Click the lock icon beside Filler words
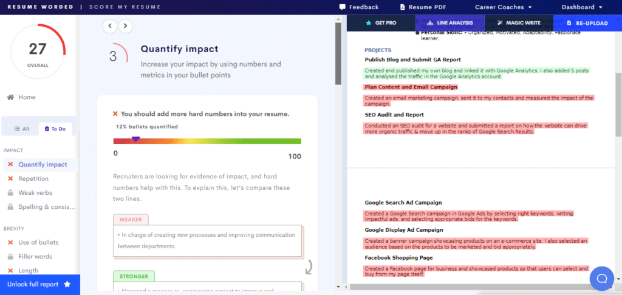Viewport: 622px width, 295px height. coord(10,257)
